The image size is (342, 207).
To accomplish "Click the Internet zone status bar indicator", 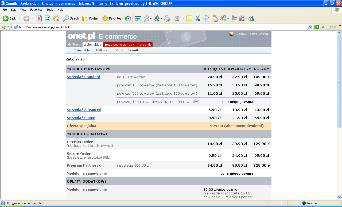I will coord(310,203).
